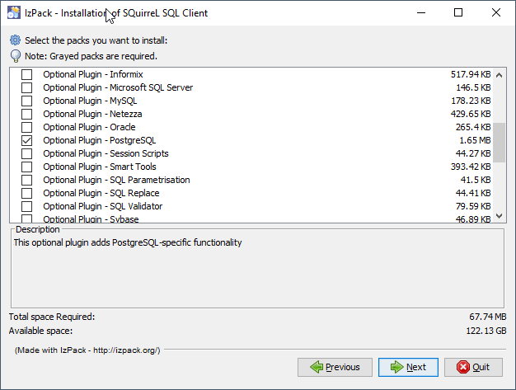Check the Microsoft SQL Server plugin box
Image resolution: width=516 pixels, height=390 pixels.
(27, 87)
